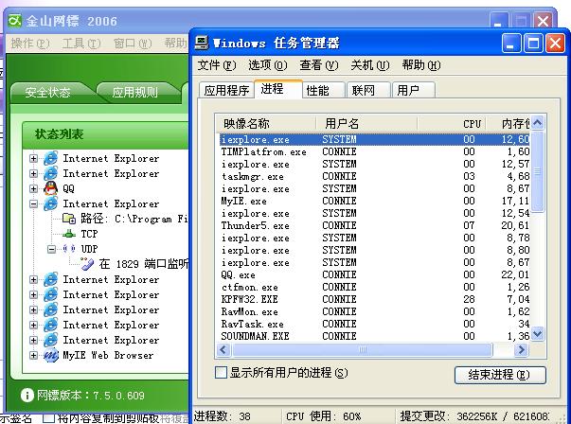The image size is (571, 424).
Task: Open the 文件(F) menu in Task Manager
Action: (x=217, y=65)
